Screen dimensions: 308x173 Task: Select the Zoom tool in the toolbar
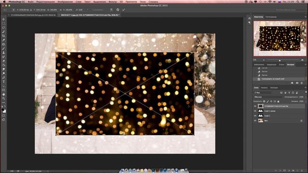coord(3,99)
